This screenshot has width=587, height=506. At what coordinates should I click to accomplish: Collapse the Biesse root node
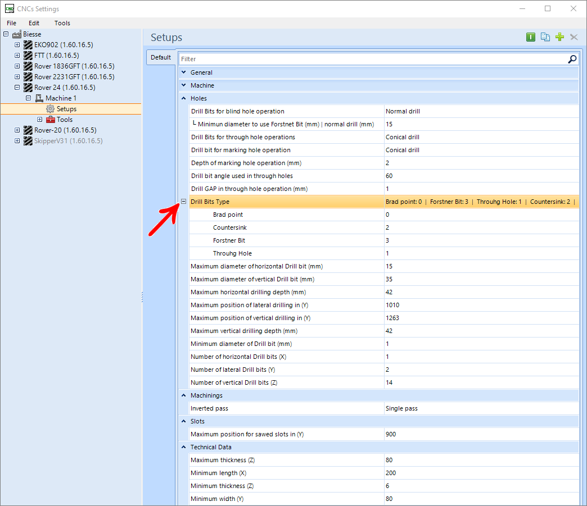click(x=6, y=34)
